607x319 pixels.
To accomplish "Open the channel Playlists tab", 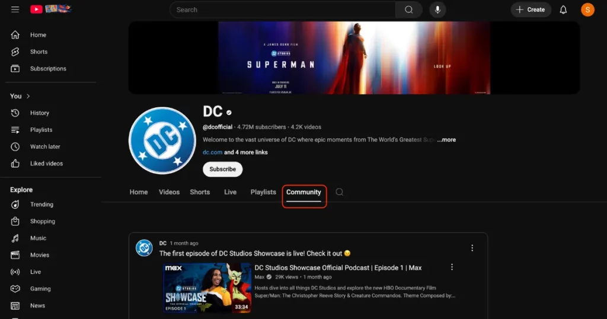I will [x=263, y=192].
